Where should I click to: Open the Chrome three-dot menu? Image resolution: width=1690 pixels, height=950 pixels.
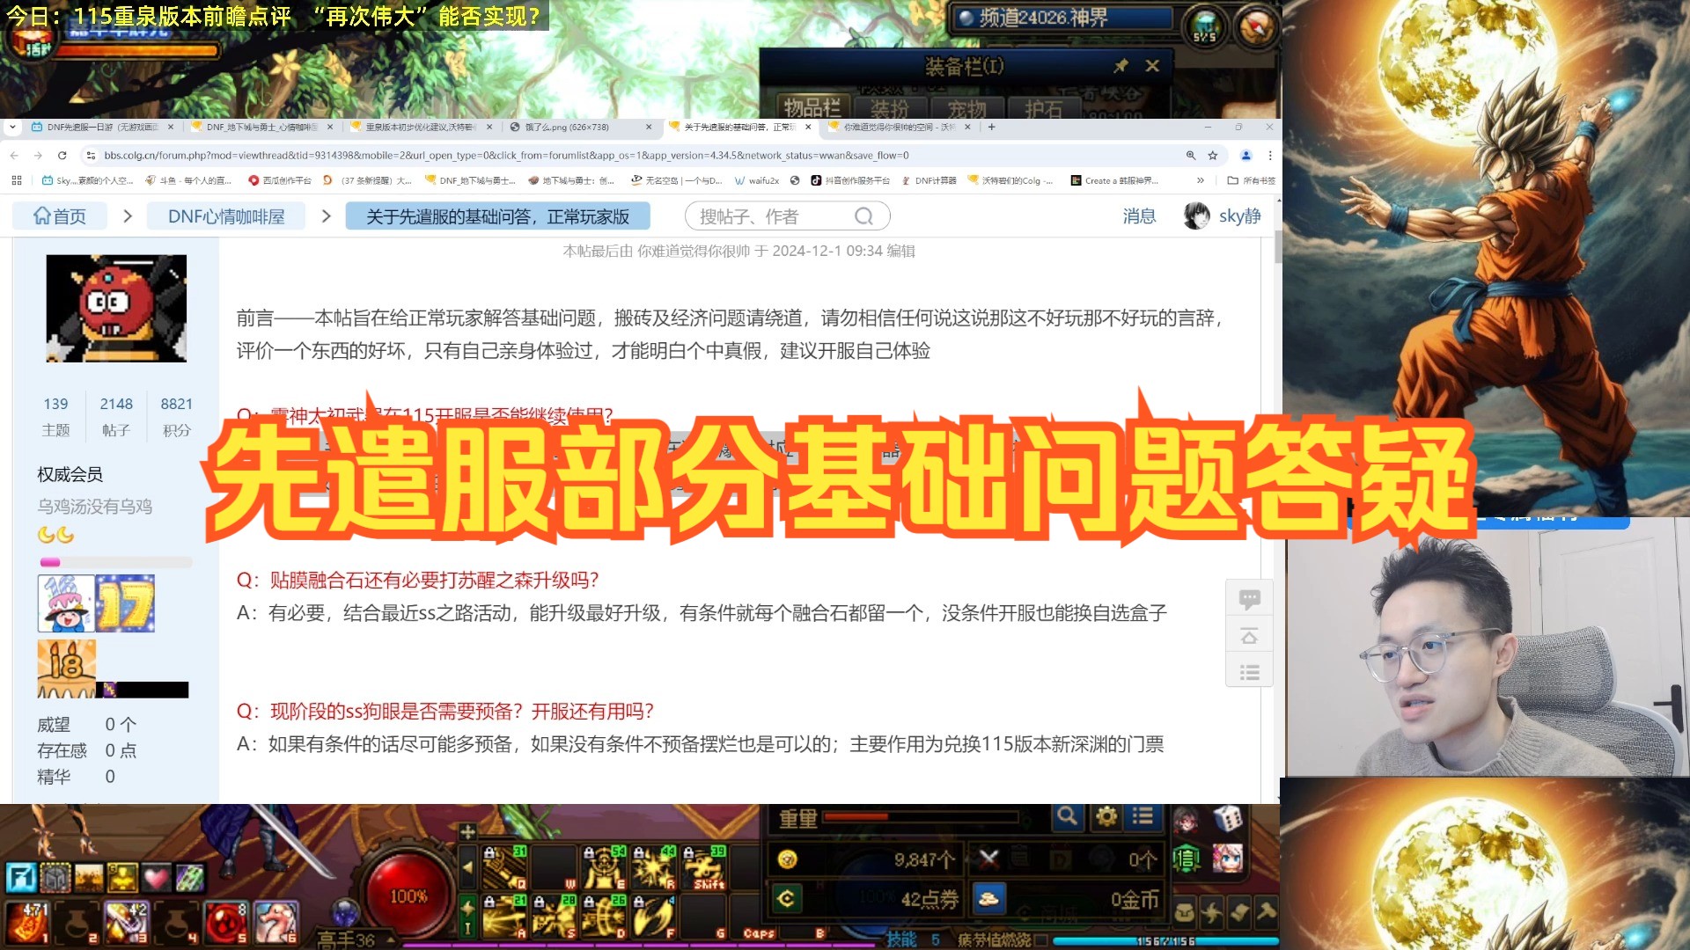coord(1270,156)
